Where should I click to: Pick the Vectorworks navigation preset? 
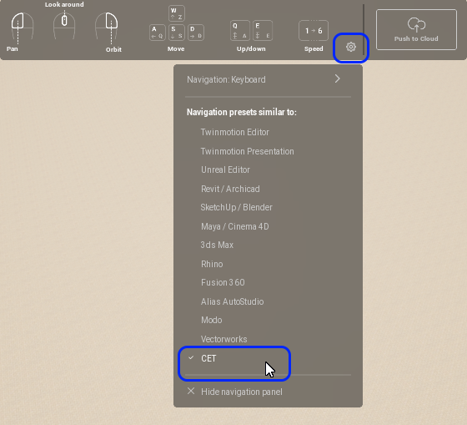click(x=223, y=339)
